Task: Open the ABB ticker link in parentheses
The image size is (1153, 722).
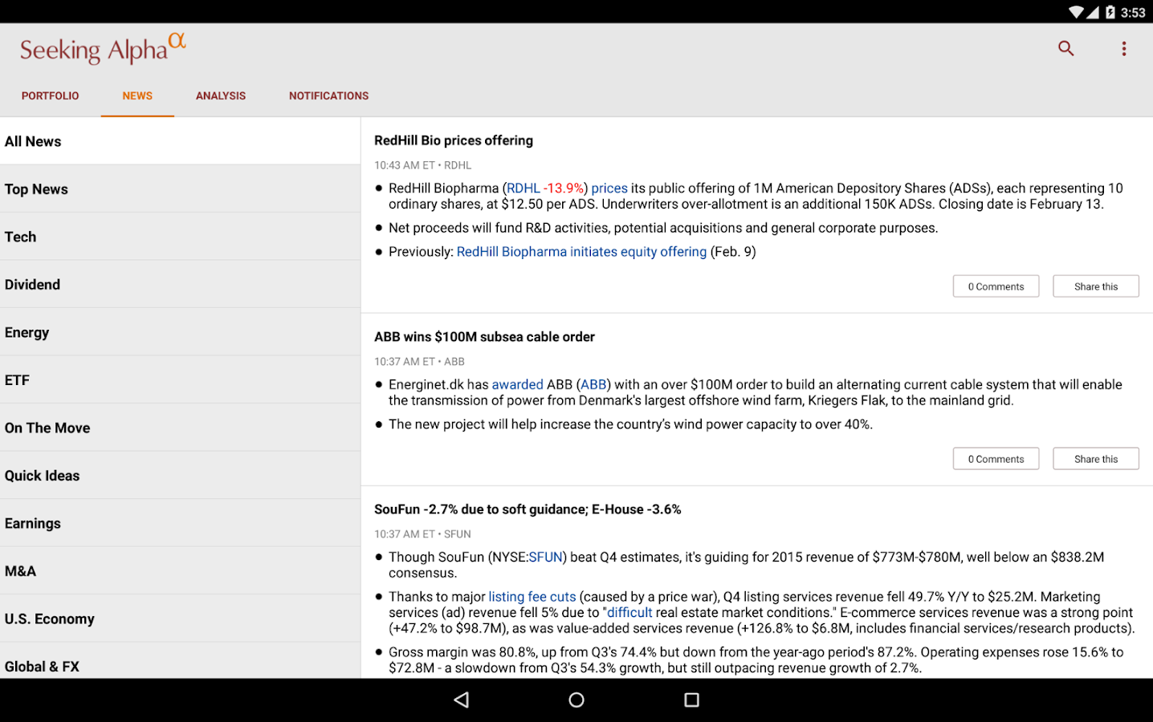Action: pos(593,384)
